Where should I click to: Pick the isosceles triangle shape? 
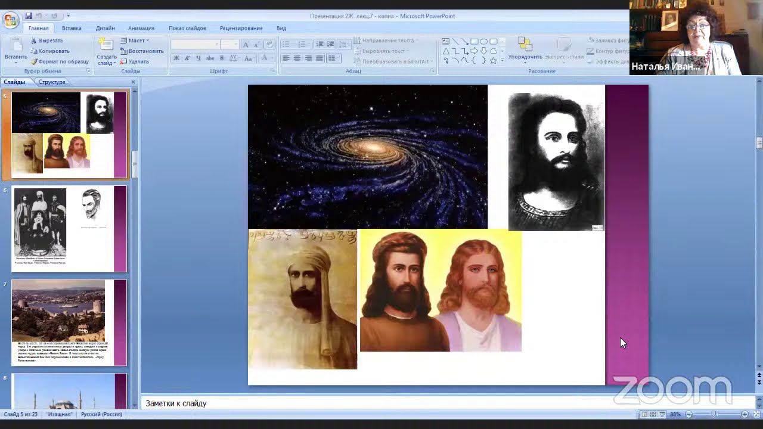pos(445,51)
